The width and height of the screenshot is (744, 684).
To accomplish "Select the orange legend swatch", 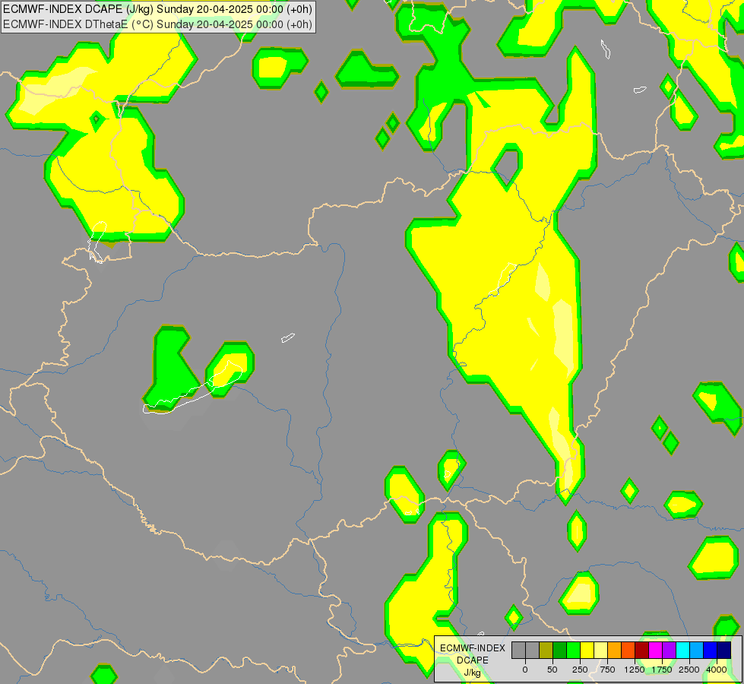I will (615, 651).
